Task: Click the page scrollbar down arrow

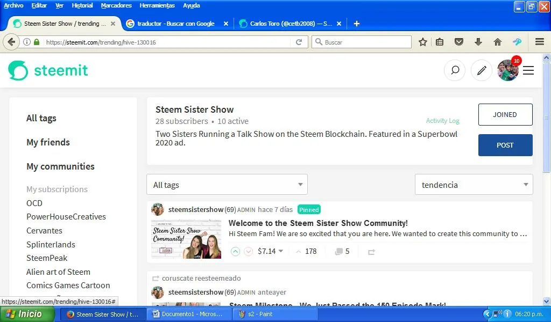Action: tap(547, 301)
